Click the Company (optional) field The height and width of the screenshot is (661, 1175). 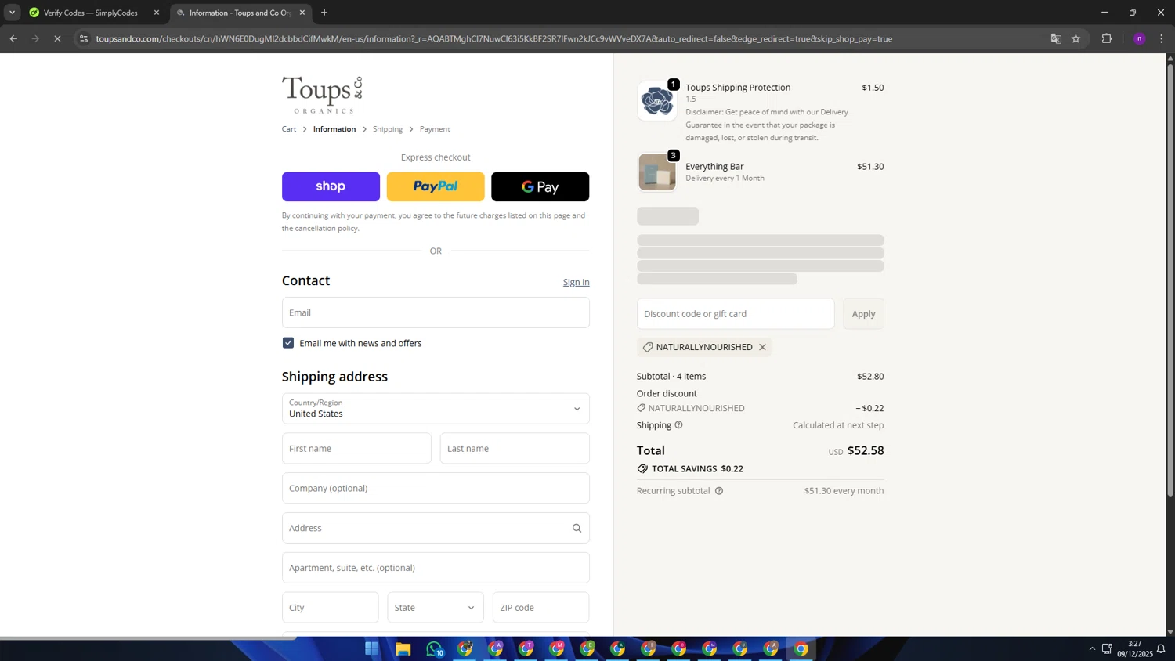(x=436, y=488)
